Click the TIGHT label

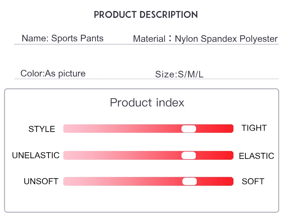coord(254,128)
